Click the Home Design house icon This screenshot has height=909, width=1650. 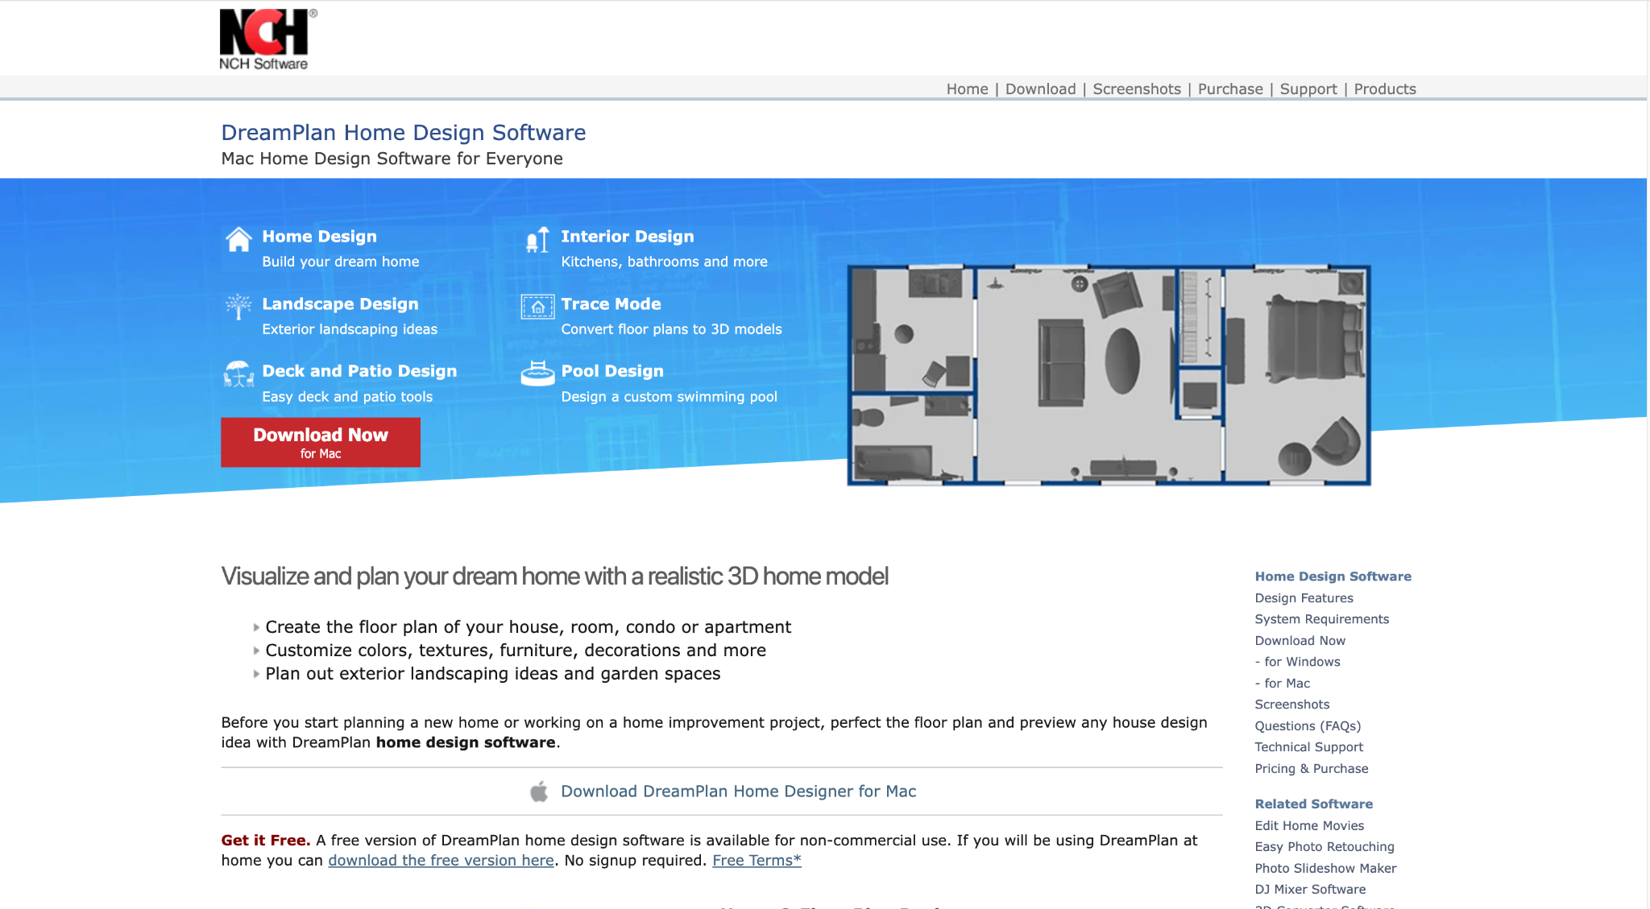pyautogui.click(x=238, y=239)
